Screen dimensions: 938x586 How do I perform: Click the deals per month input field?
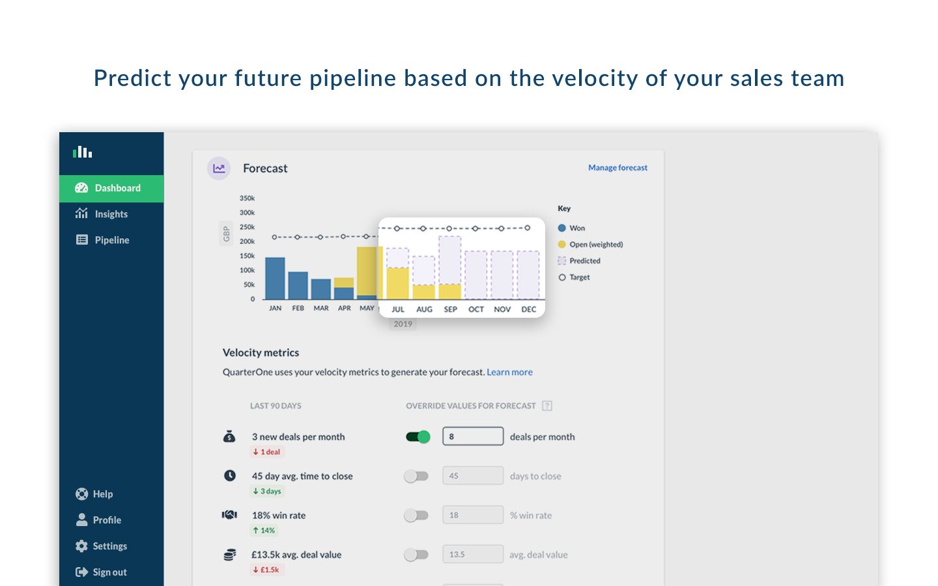pyautogui.click(x=473, y=437)
